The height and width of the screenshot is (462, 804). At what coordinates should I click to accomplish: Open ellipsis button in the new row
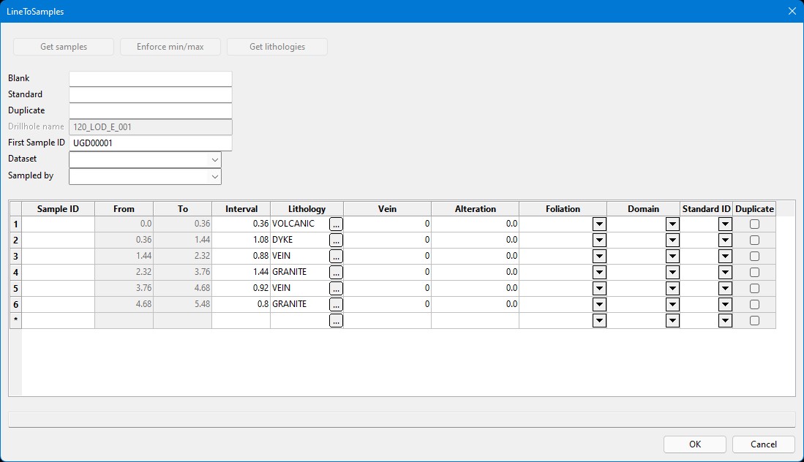(x=336, y=321)
